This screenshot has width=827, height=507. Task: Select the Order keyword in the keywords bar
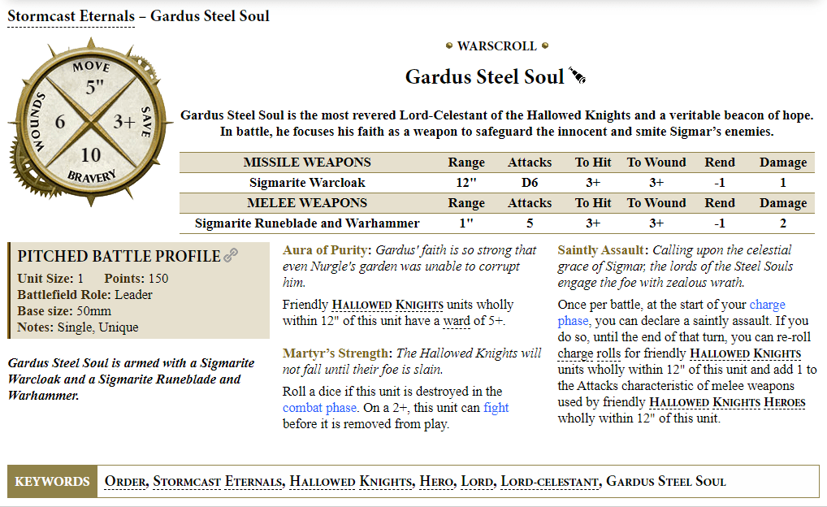point(124,482)
